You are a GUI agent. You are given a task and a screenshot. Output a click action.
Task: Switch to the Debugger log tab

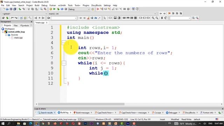(x=173, y=113)
